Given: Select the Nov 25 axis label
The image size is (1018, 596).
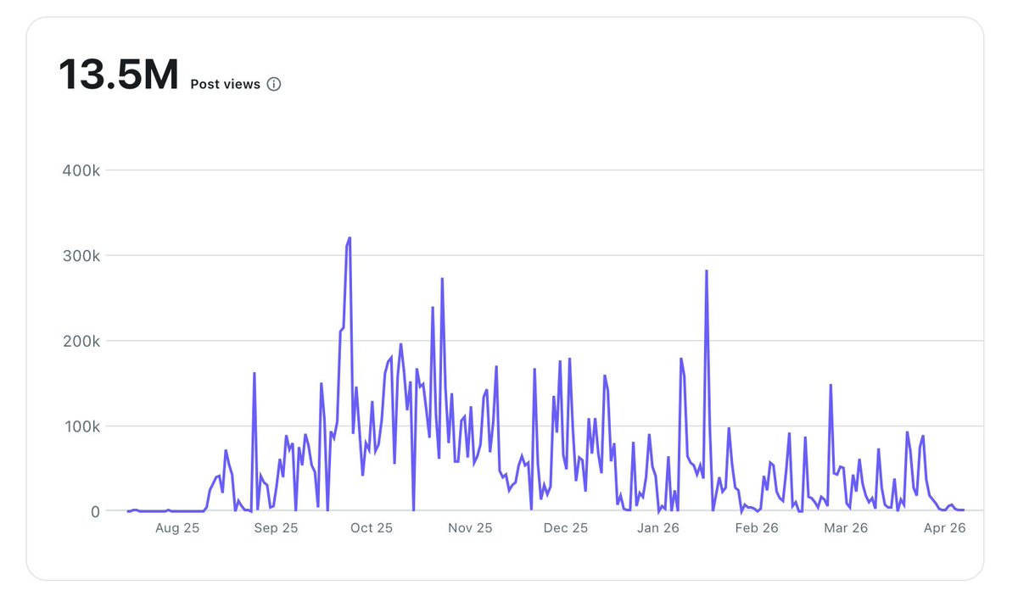Looking at the screenshot, I should coord(469,527).
